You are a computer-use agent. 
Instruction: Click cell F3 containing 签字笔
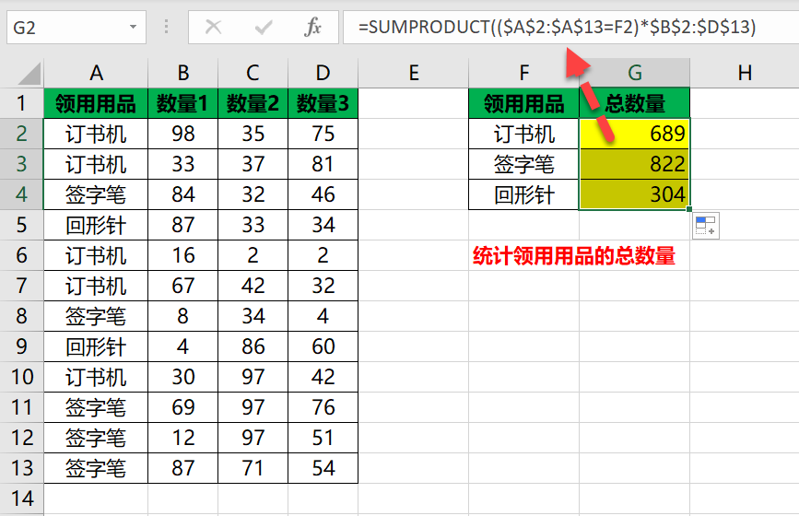[523, 164]
